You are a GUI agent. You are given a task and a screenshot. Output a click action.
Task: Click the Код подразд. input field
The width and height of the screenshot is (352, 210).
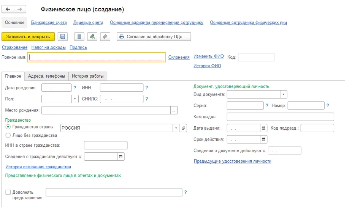click(x=317, y=128)
